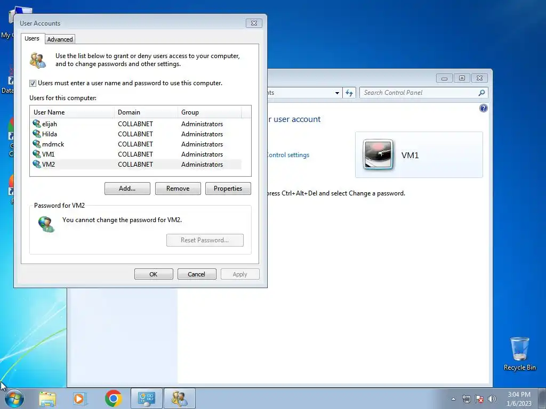Click the refresh button in Control Panel address bar
The height and width of the screenshot is (409, 546).
click(349, 93)
